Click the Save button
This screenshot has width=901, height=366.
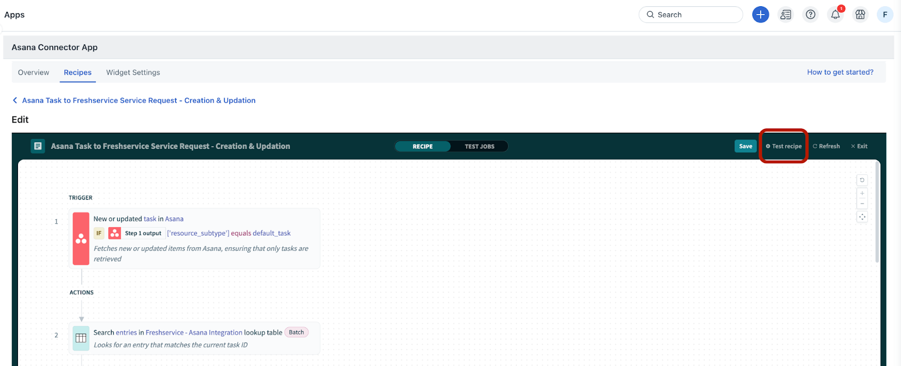[746, 146]
